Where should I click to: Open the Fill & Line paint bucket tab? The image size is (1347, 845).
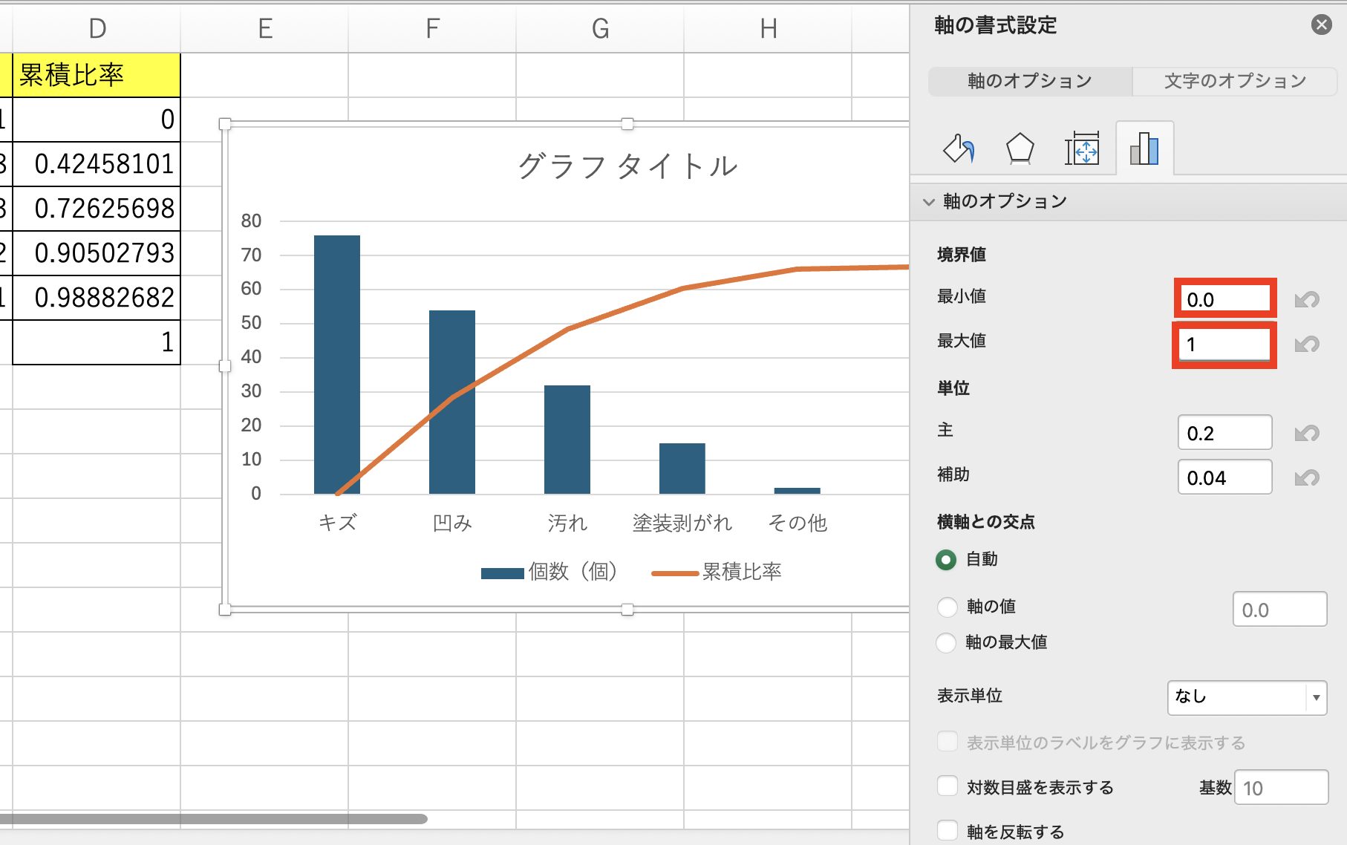tap(959, 149)
